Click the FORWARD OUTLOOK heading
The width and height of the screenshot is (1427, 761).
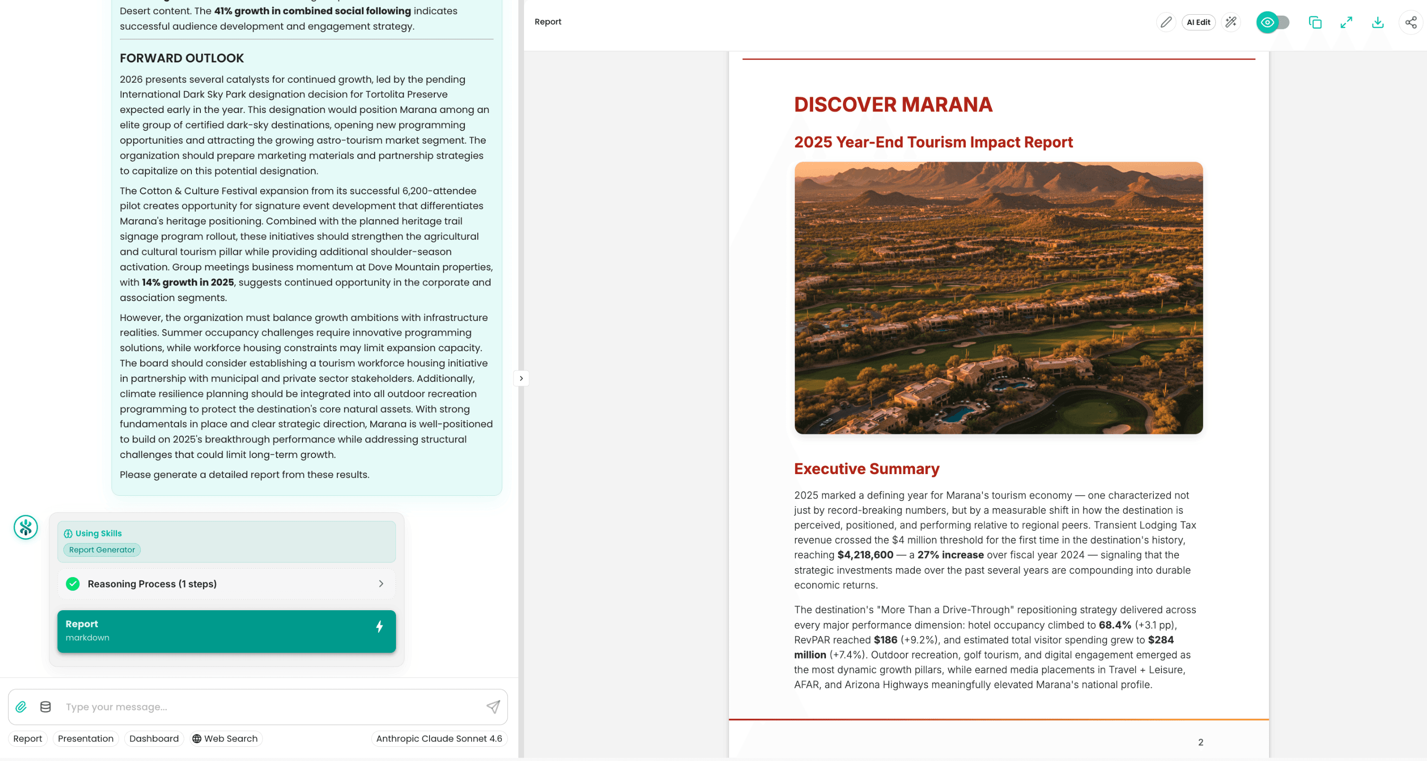click(182, 58)
